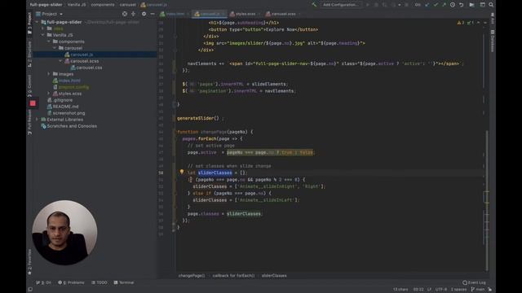Open the Project view dropdown
This screenshot has width=522, height=293.
pyautogui.click(x=49, y=14)
